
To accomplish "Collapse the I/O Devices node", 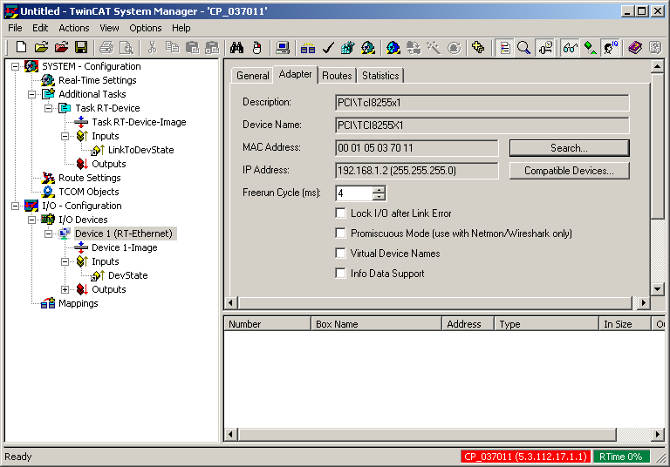I will click(x=32, y=220).
